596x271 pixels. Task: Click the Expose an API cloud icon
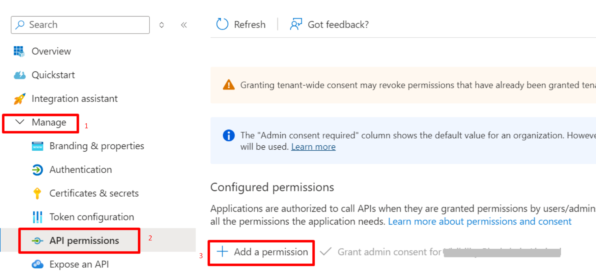(x=37, y=264)
